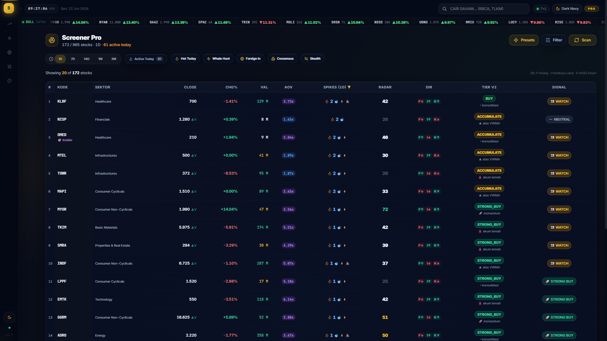Click the search magnifier icon
This screenshot has width=607, height=341.
(x=445, y=9)
